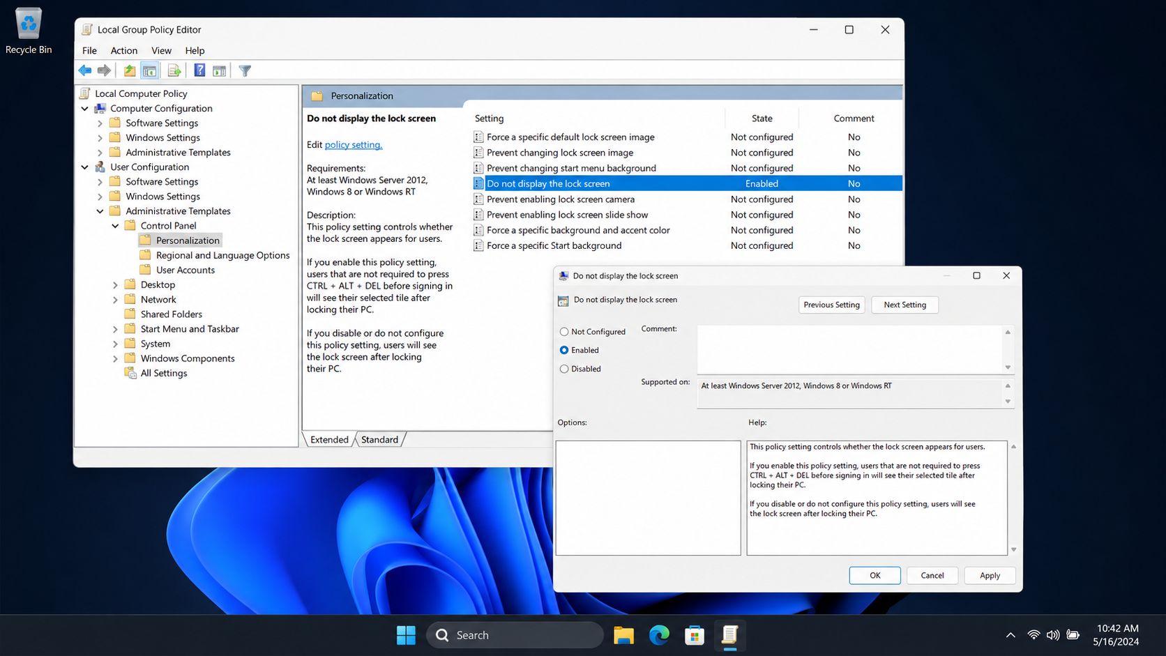Click the Next Setting button
The image size is (1166, 656).
point(904,305)
